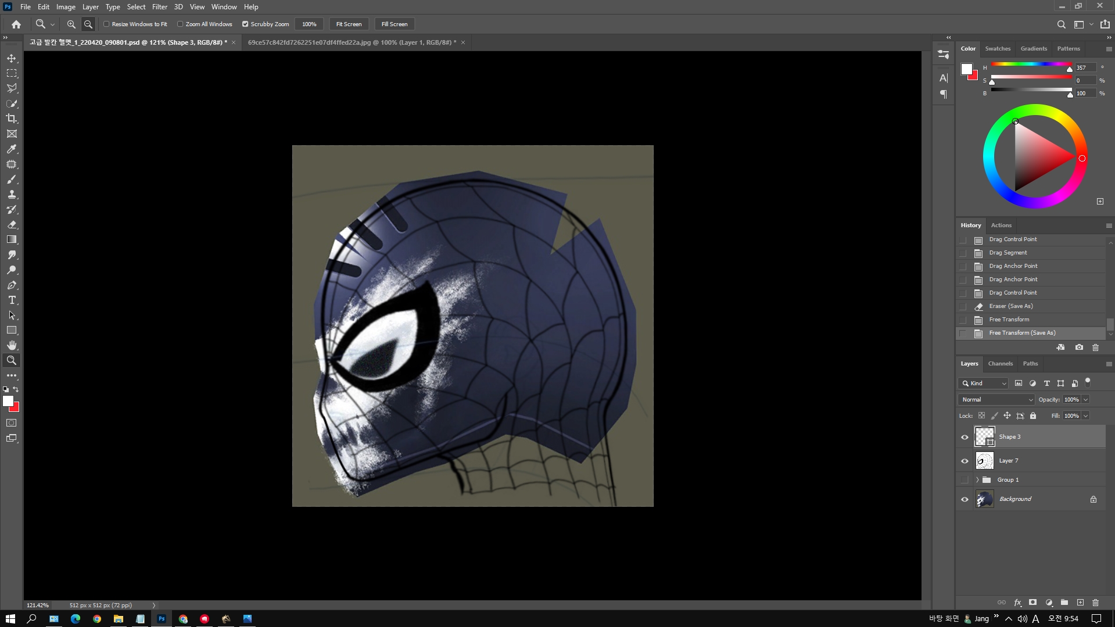The height and width of the screenshot is (627, 1115).
Task: Click the Shape 3 layer thumbnail
Action: [984, 436]
